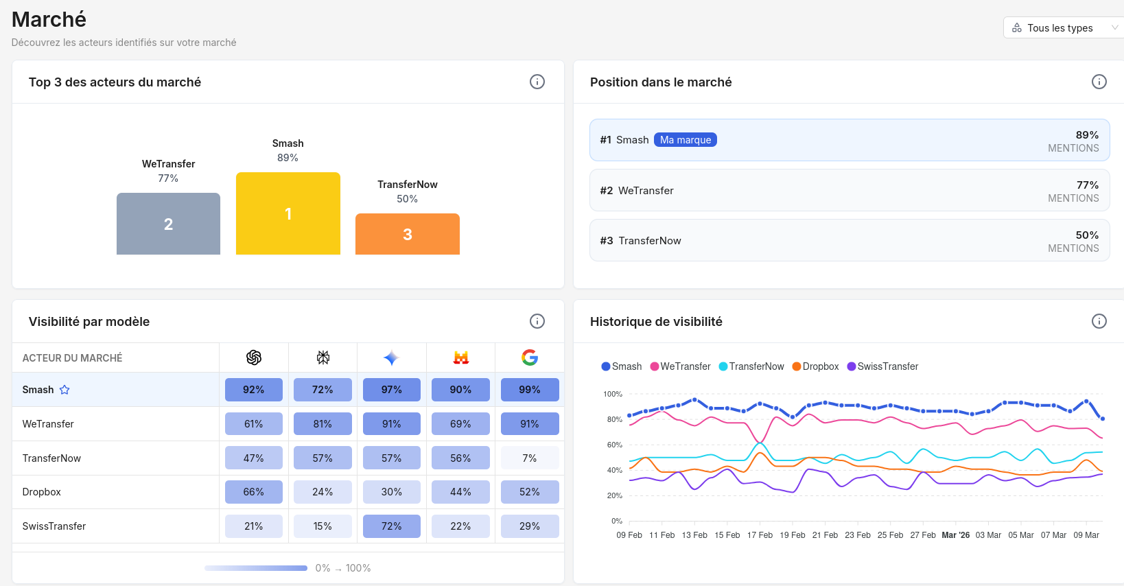Click the Perplexity model column icon

click(323, 358)
